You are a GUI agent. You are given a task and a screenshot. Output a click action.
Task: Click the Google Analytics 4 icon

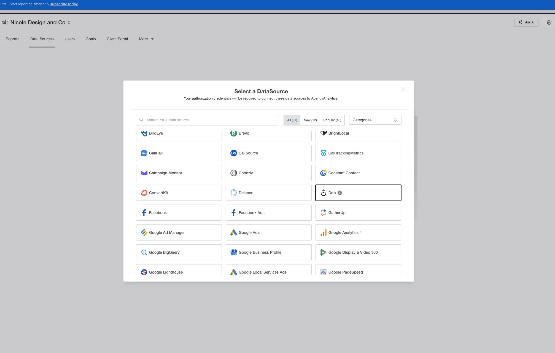tap(323, 232)
